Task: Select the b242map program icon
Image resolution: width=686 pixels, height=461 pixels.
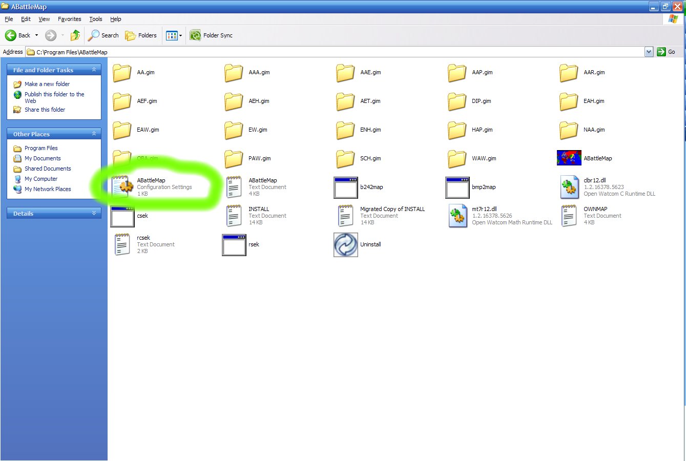Action: coord(346,187)
